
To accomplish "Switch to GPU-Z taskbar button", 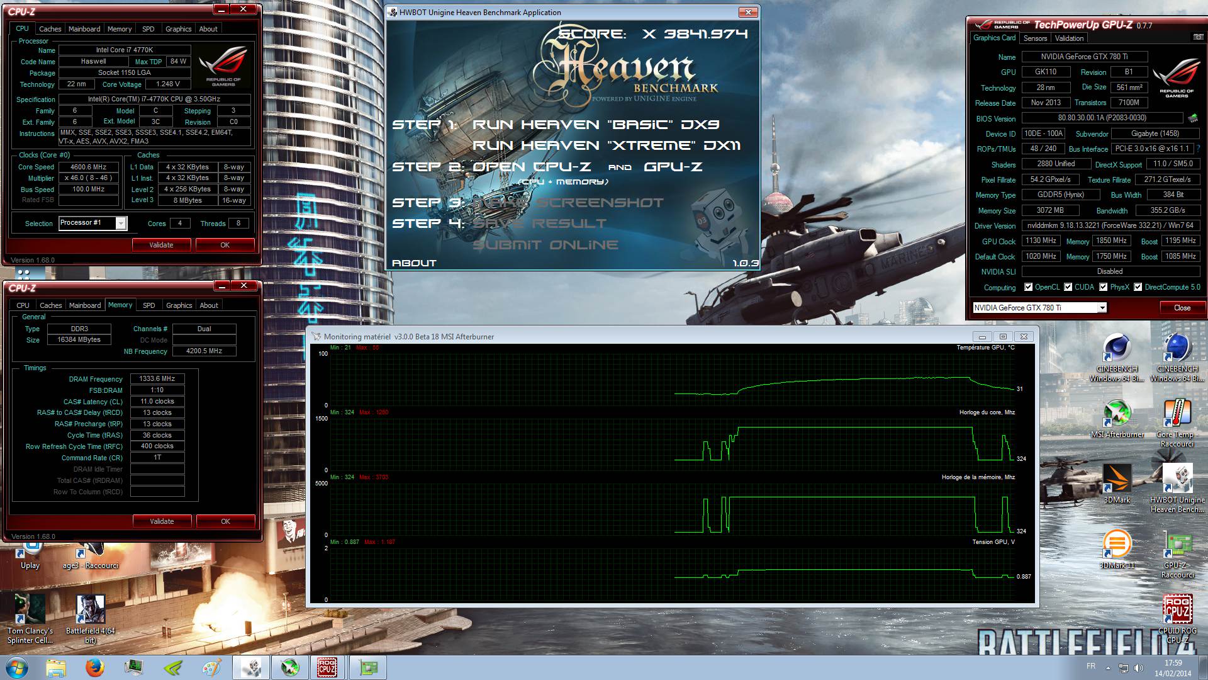I will 368,667.
